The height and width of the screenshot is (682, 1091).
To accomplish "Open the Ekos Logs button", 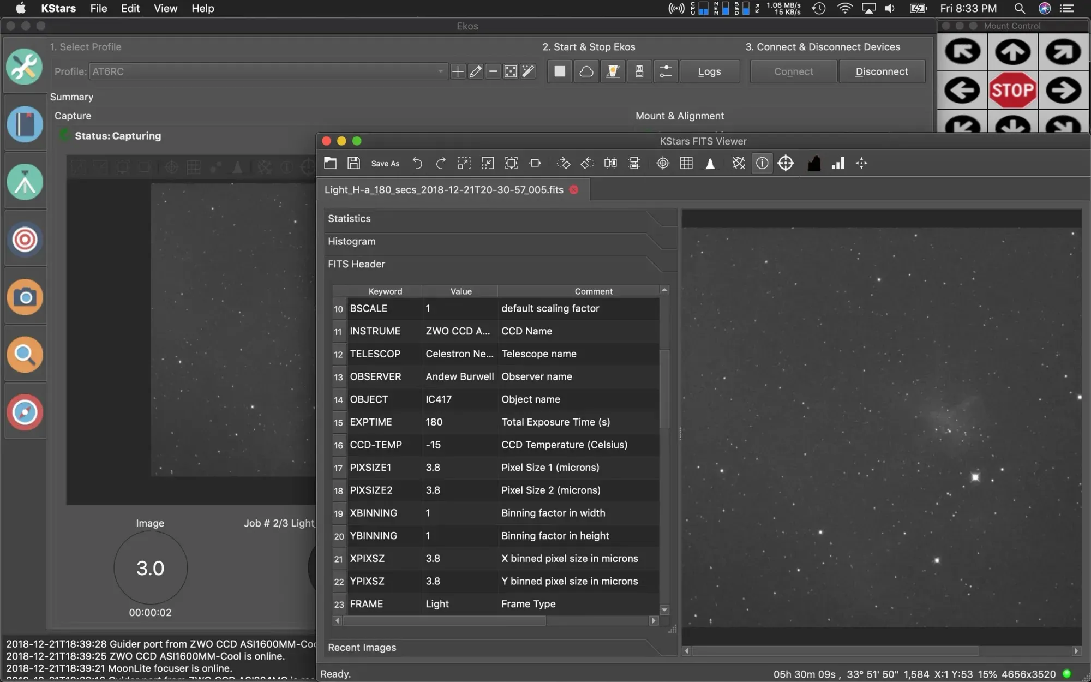I will (x=709, y=71).
